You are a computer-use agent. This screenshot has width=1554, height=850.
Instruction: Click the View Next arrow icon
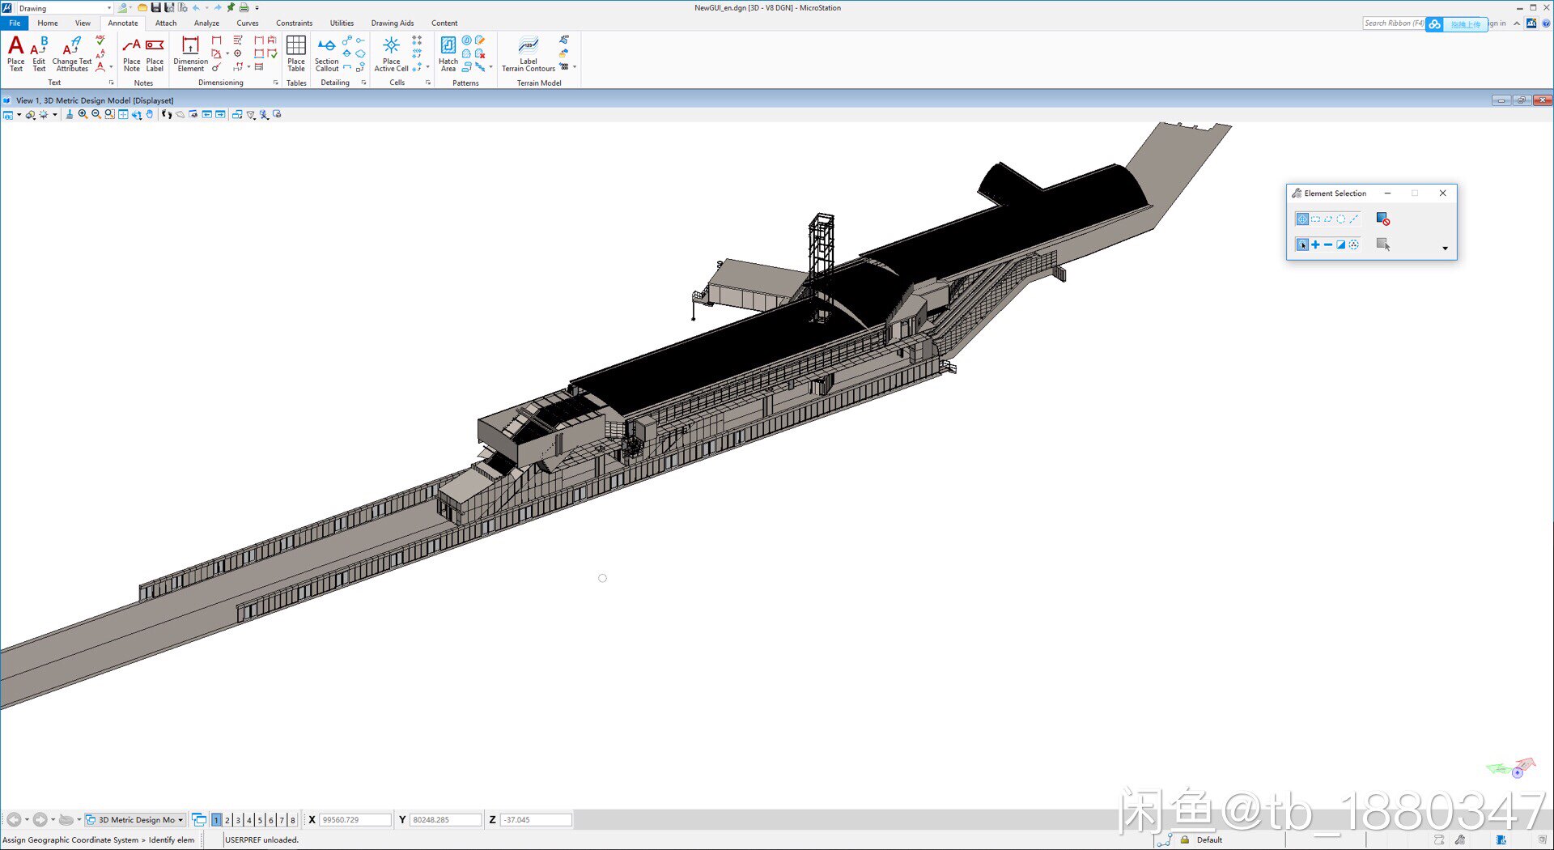[220, 114]
